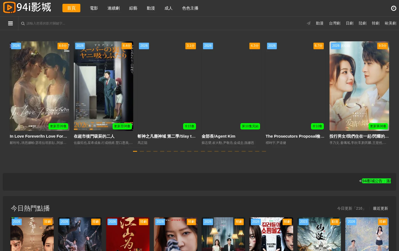Open the viewing history clock icon

393,8
